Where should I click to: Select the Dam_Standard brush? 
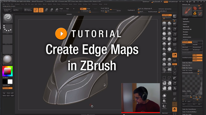click(x=164, y=39)
